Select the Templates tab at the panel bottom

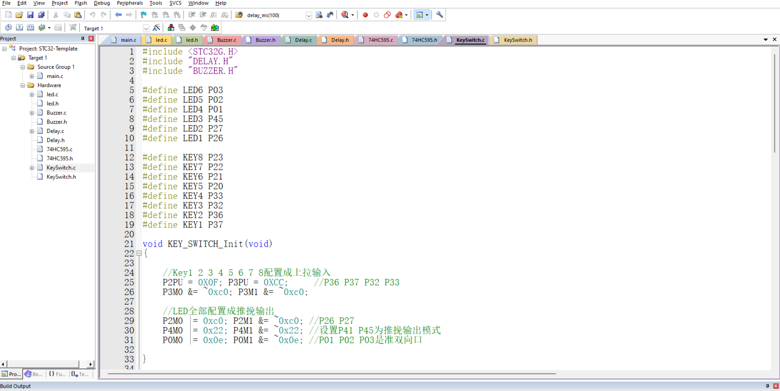[x=80, y=374]
